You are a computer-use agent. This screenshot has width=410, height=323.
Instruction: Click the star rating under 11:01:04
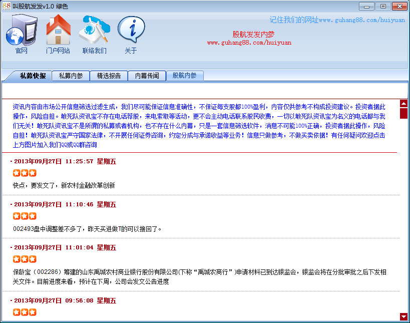coord(25,259)
